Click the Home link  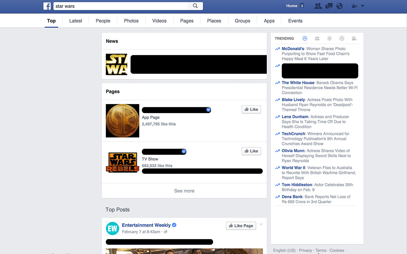click(x=292, y=6)
